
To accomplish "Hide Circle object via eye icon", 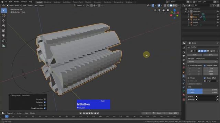I will pyautogui.click(x=218, y=17).
